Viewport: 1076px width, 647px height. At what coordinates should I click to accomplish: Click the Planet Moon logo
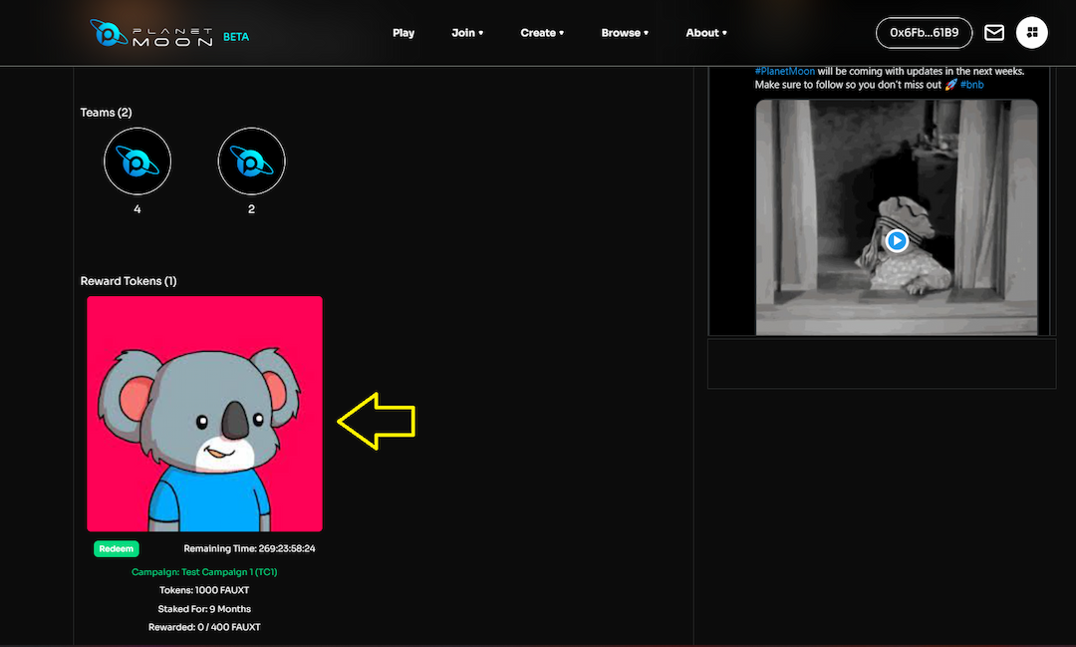149,33
